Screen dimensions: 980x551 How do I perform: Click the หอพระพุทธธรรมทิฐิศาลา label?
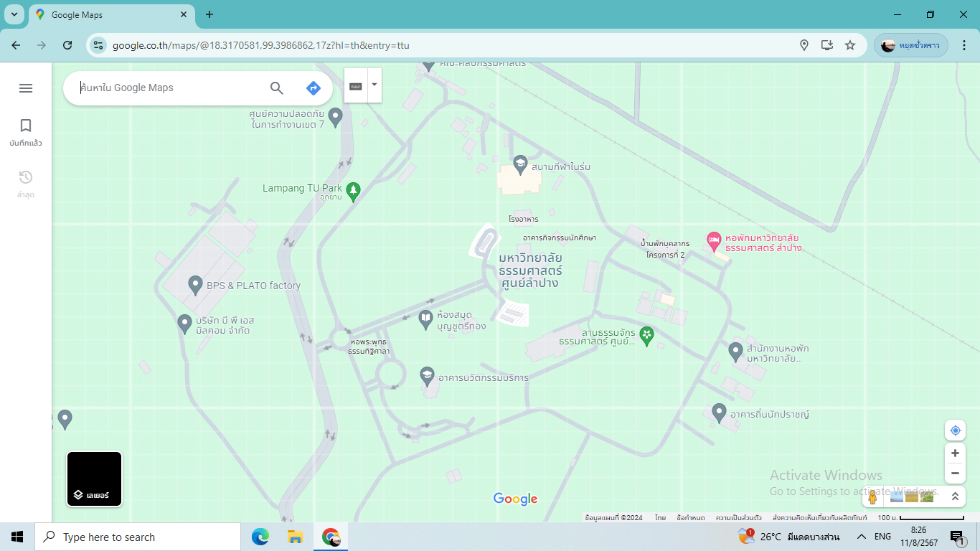(x=369, y=347)
